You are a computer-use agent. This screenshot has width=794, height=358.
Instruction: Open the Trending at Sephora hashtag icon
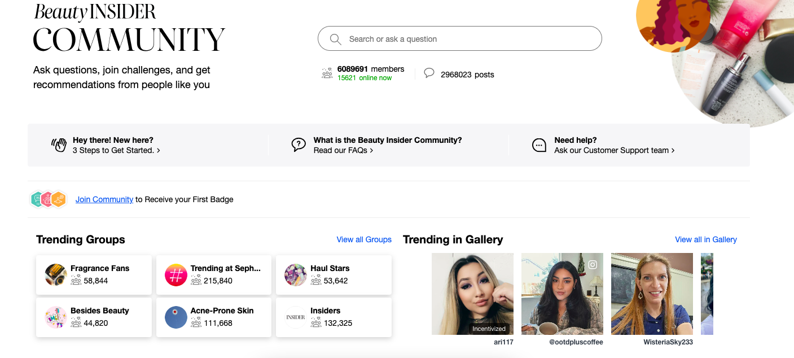176,275
